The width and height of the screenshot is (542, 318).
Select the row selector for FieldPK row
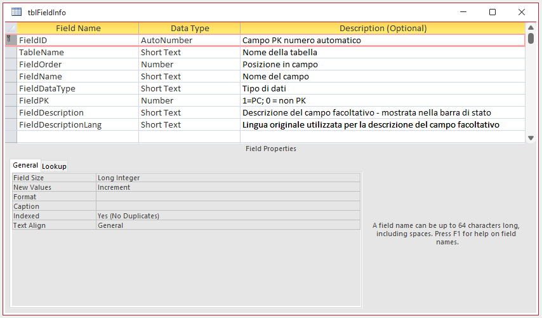(x=11, y=101)
